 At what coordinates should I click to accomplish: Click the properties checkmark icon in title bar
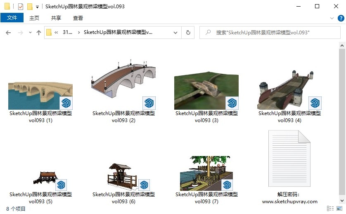pyautogui.click(x=20, y=7)
